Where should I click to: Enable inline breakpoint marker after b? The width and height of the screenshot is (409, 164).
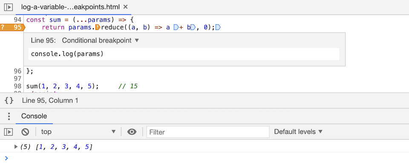193,27
